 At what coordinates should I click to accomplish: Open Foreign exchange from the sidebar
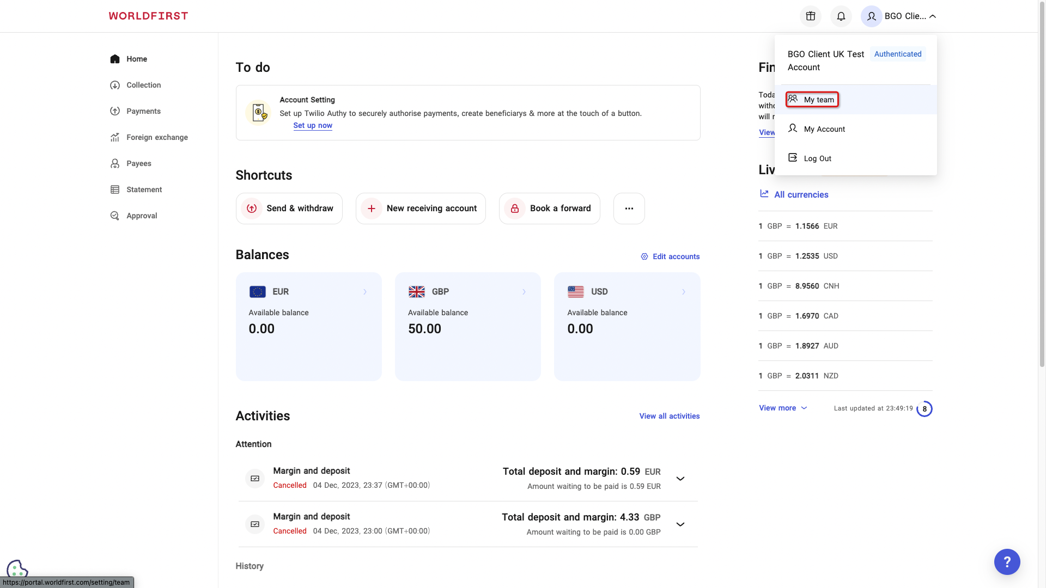156,137
